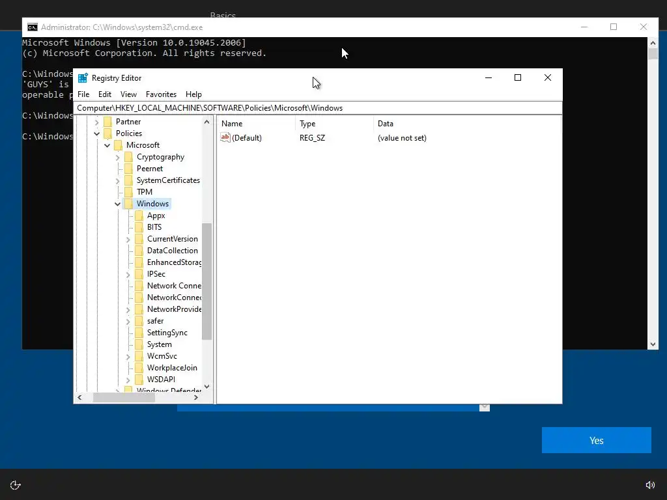Select the WSDAPI folder icon
667x500 pixels.
(x=139, y=380)
